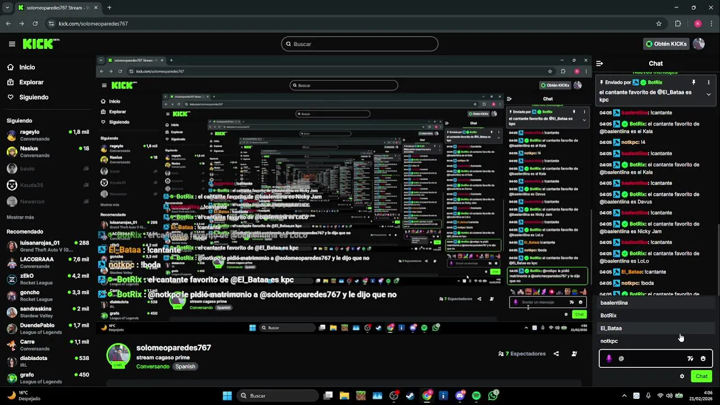Open Discord from the taskbar

pos(460,396)
